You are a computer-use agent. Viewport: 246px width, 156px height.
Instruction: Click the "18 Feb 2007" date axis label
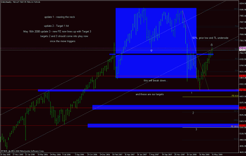click(x=117, y=154)
